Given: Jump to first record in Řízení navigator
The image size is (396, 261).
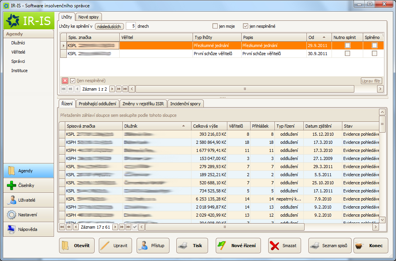Looking at the screenshot, I should click(x=62, y=227).
